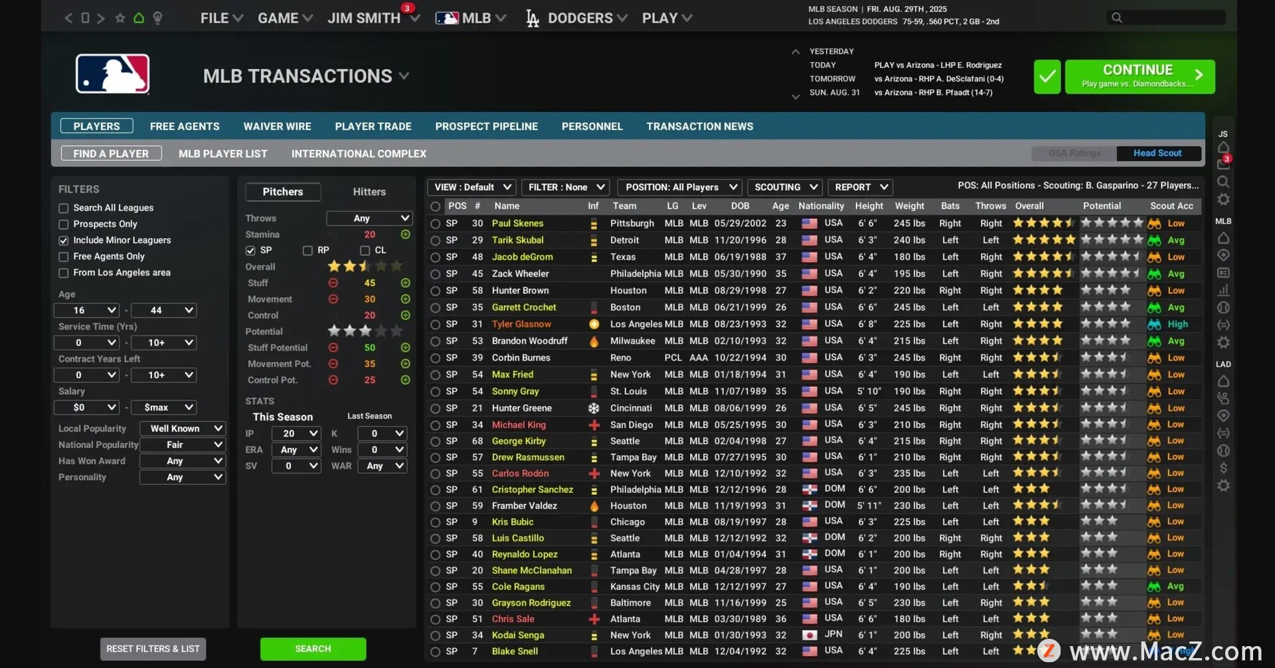Click the green SEARCH button

click(x=313, y=649)
